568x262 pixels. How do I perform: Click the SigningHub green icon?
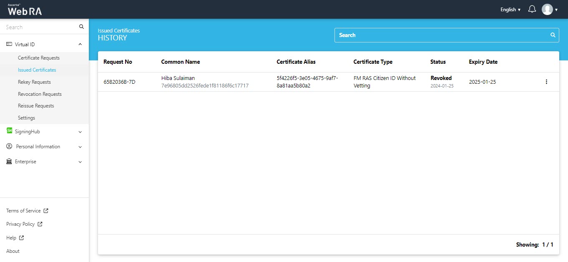[x=9, y=131]
